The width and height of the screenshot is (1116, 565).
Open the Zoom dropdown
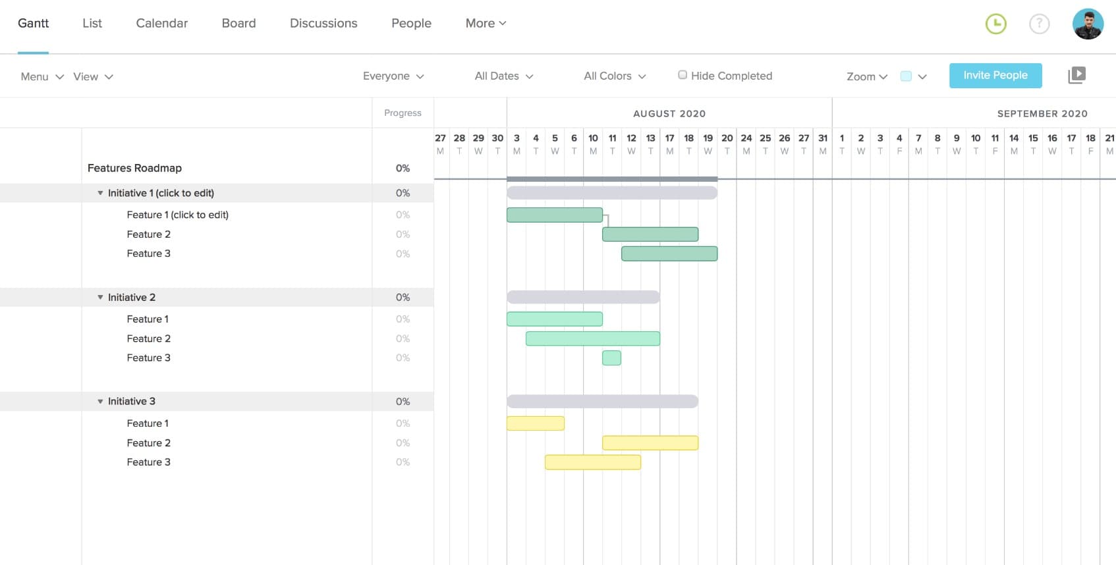pos(866,76)
